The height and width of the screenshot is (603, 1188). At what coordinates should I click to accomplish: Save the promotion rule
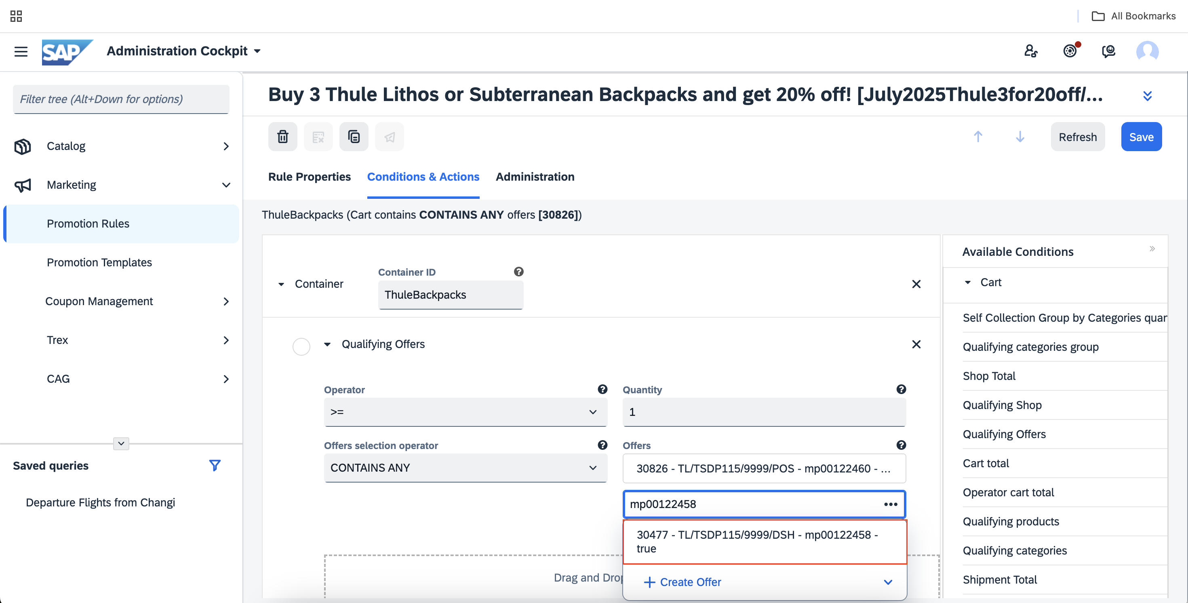click(1142, 137)
